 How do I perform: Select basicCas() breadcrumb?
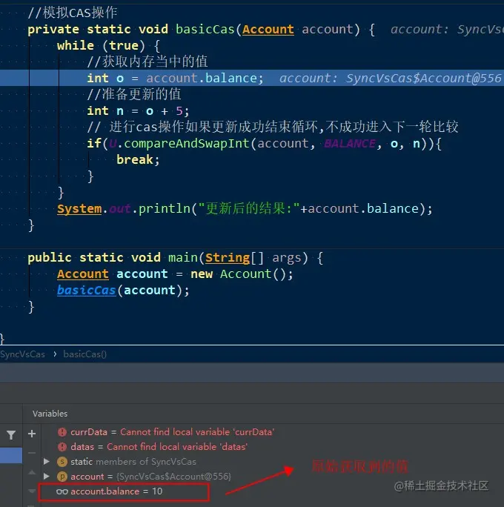tap(85, 354)
